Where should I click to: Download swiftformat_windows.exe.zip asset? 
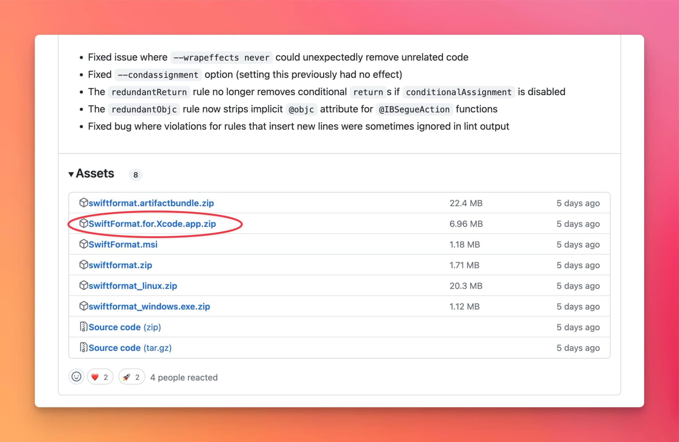[x=149, y=307]
